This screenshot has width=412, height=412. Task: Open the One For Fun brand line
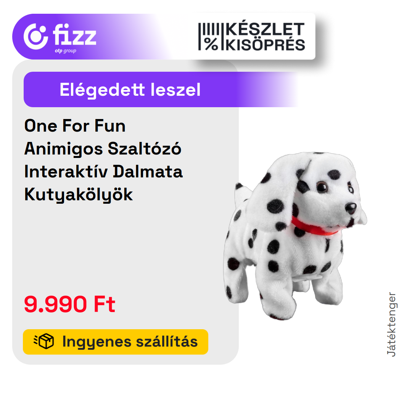tap(75, 126)
